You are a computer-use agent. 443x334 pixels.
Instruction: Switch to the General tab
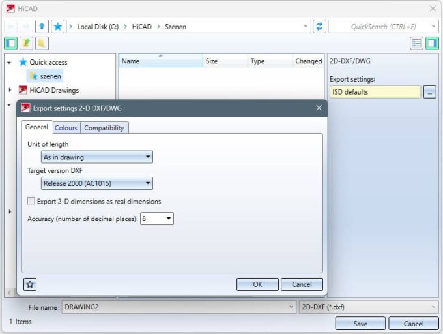point(36,127)
